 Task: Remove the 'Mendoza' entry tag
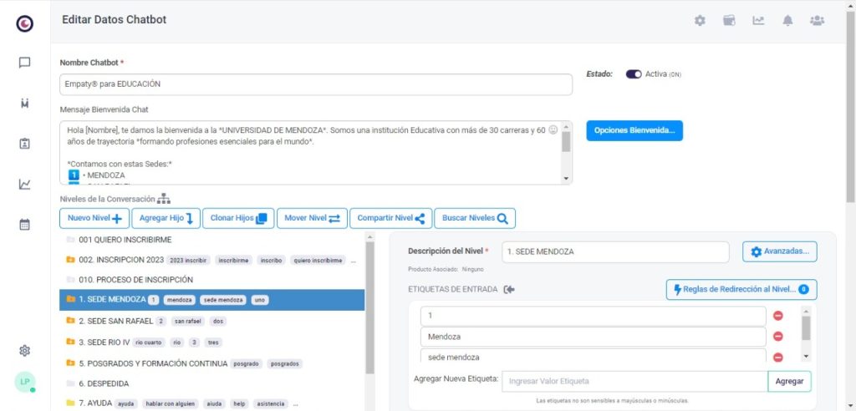778,337
